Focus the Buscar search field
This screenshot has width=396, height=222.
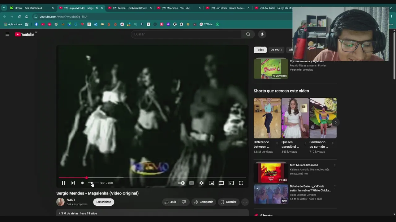pyautogui.click(x=186, y=34)
